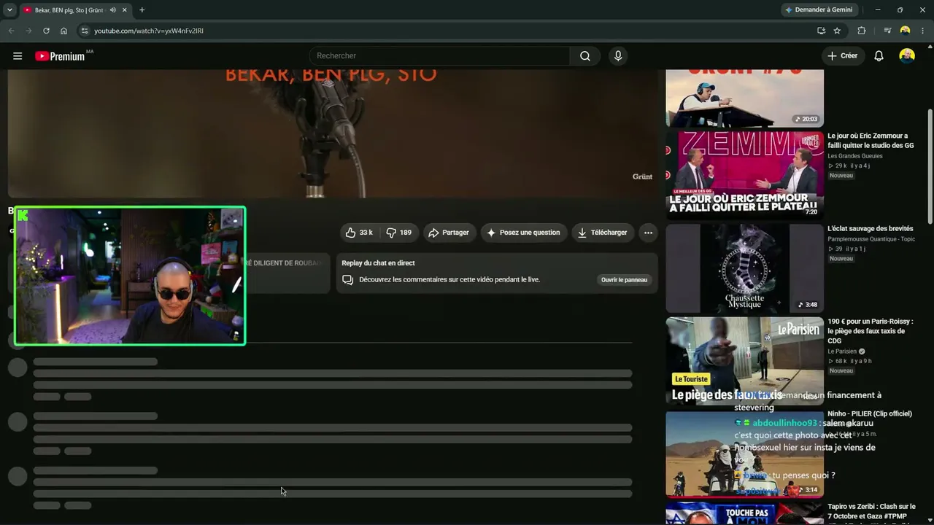Click the Créer button
The height and width of the screenshot is (525, 934).
(843, 56)
